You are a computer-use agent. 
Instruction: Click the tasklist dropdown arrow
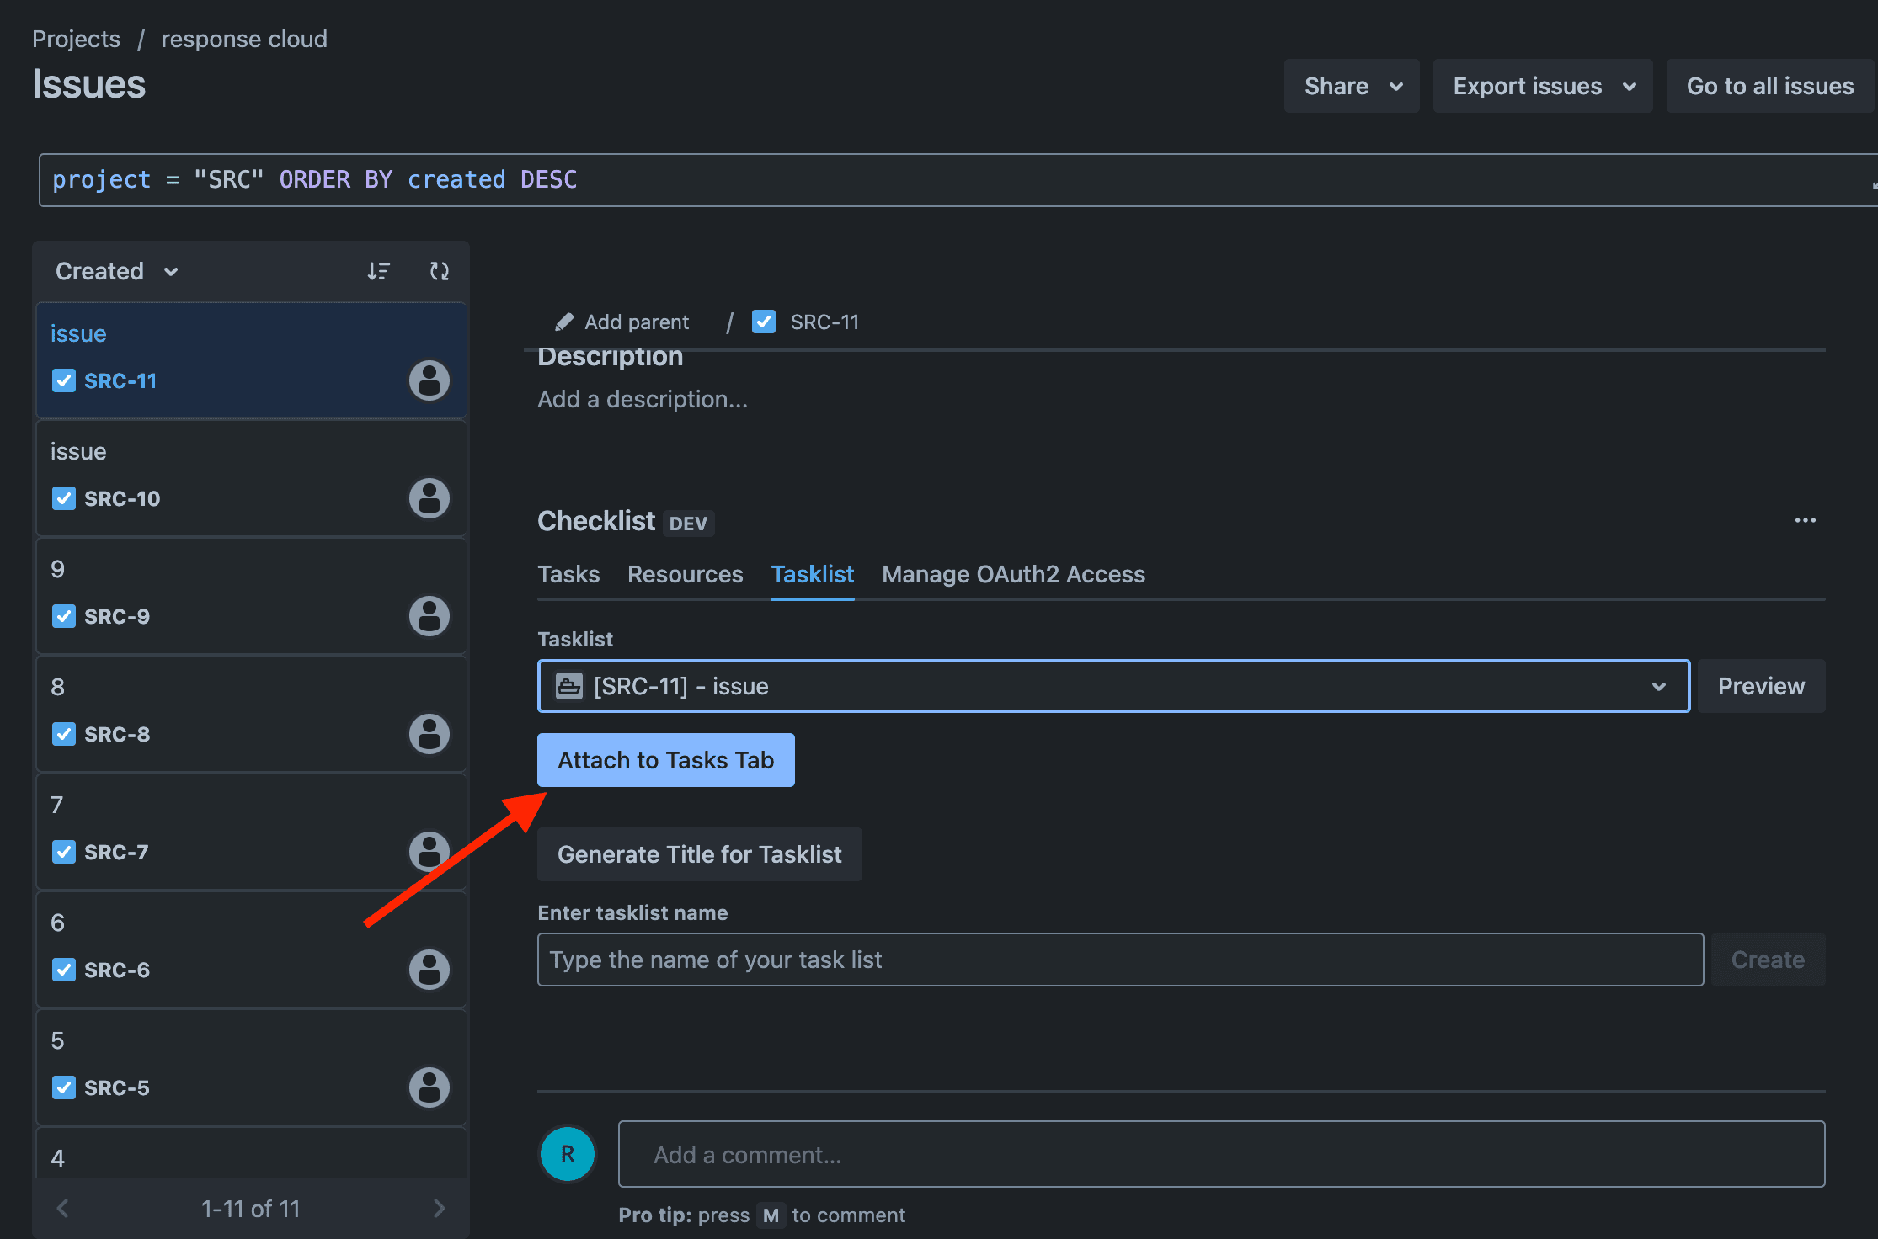1658,684
